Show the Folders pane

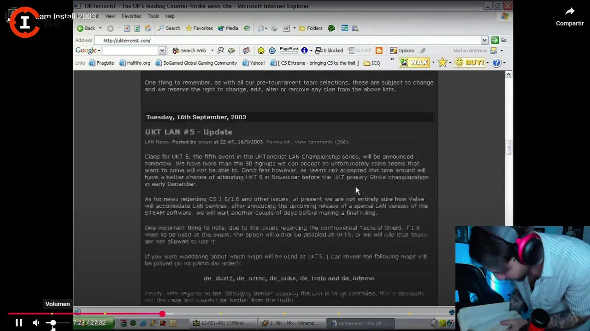coord(311,29)
